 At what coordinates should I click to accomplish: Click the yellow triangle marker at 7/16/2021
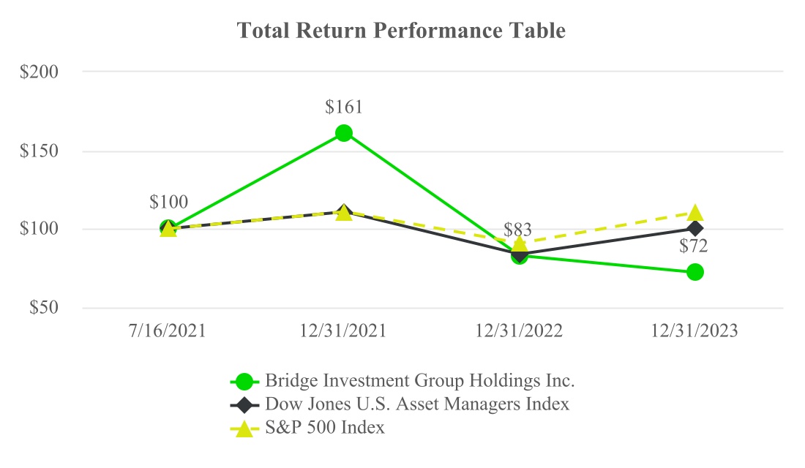pos(168,229)
